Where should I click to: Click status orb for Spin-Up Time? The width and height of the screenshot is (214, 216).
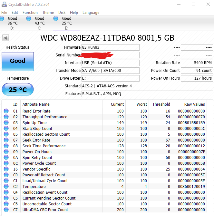point(6,123)
